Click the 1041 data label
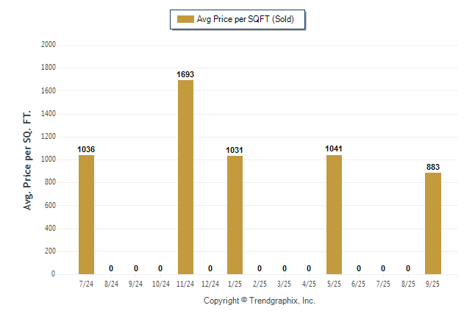Image resolution: width=475 pixels, height=319 pixels. 334,148
